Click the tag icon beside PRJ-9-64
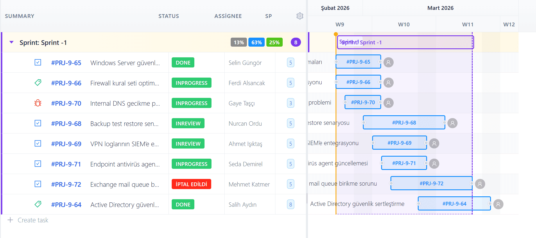 tap(38, 204)
